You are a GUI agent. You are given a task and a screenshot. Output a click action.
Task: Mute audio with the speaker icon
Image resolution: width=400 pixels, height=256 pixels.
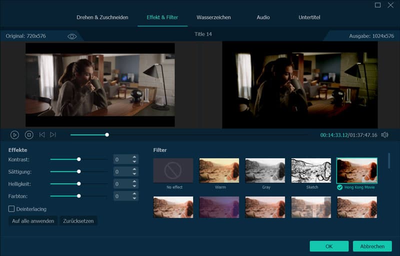coord(384,135)
